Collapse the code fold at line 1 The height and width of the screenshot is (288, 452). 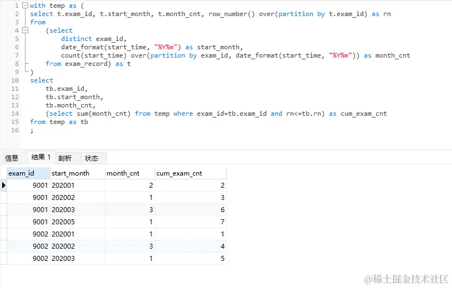[x=25, y=6]
